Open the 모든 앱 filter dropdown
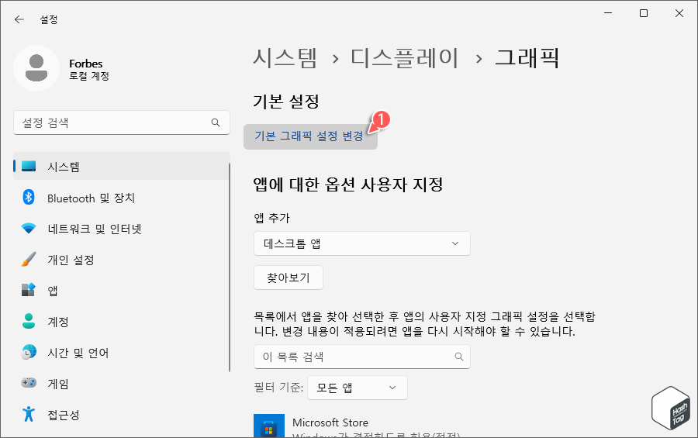Viewport: 698px width, 438px height. (x=358, y=388)
